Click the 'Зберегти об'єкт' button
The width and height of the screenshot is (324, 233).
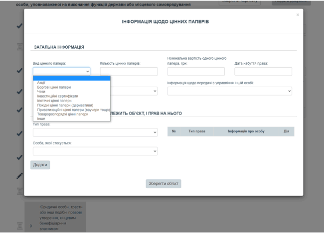163,183
